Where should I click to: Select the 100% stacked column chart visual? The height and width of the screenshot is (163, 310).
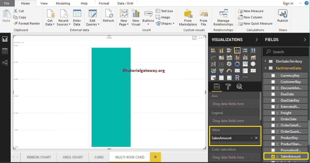point(253,51)
